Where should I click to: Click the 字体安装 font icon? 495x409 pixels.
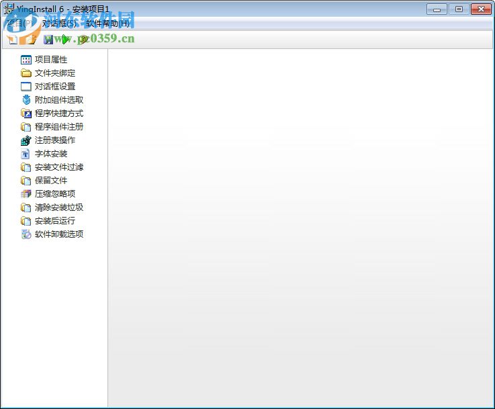pos(26,154)
